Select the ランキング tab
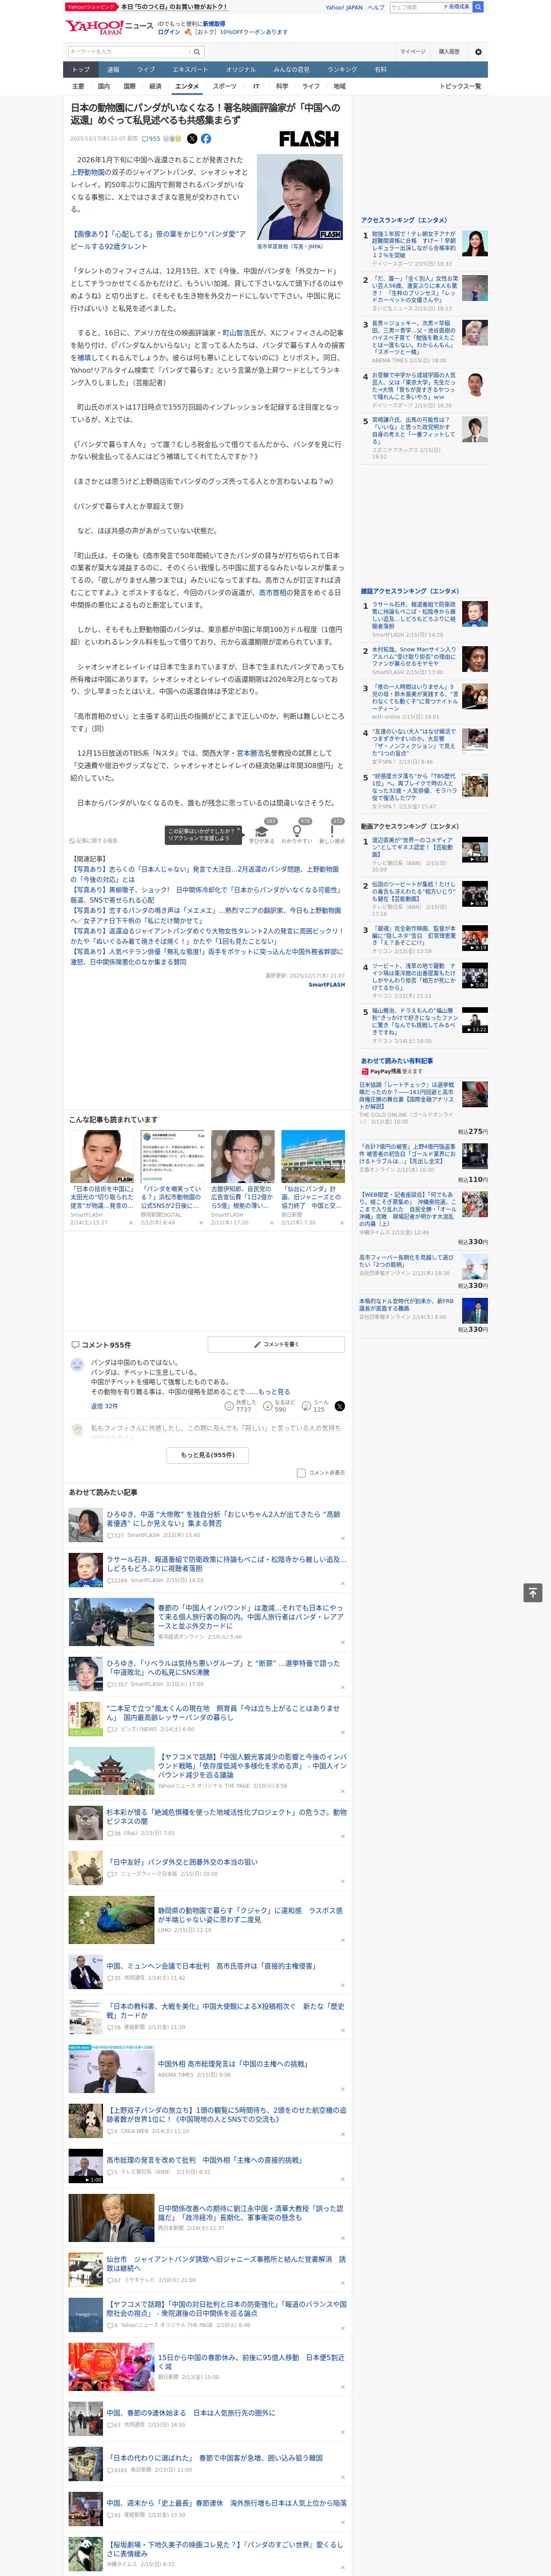The width and height of the screenshot is (551, 2576). pos(342,70)
